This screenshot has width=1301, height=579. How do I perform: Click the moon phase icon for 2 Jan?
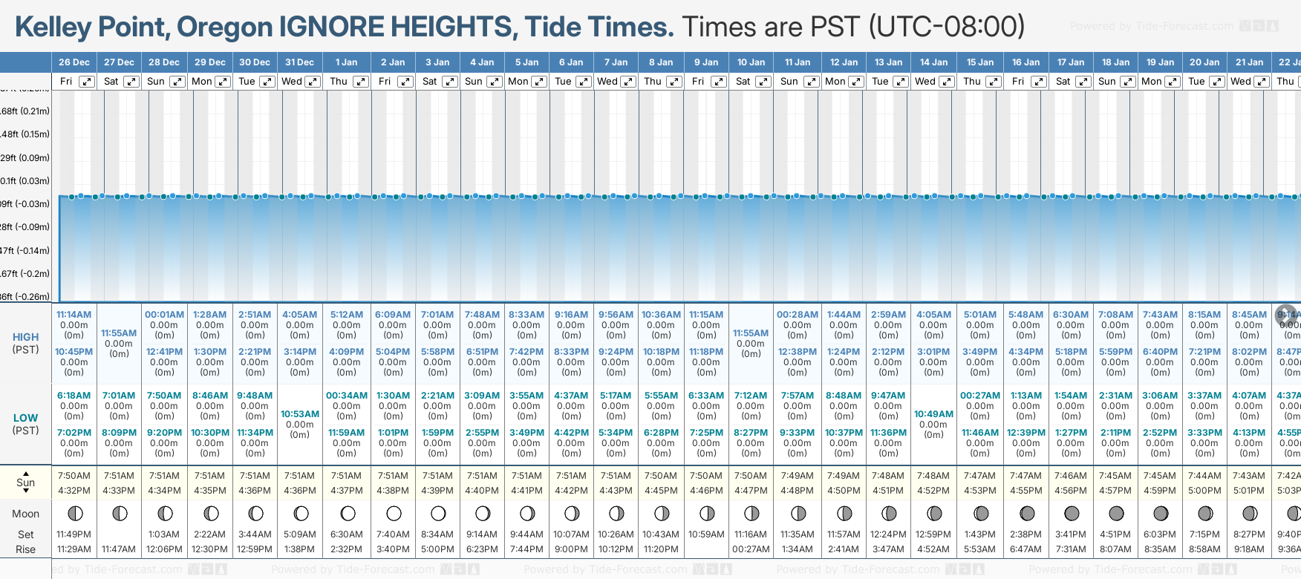394,513
